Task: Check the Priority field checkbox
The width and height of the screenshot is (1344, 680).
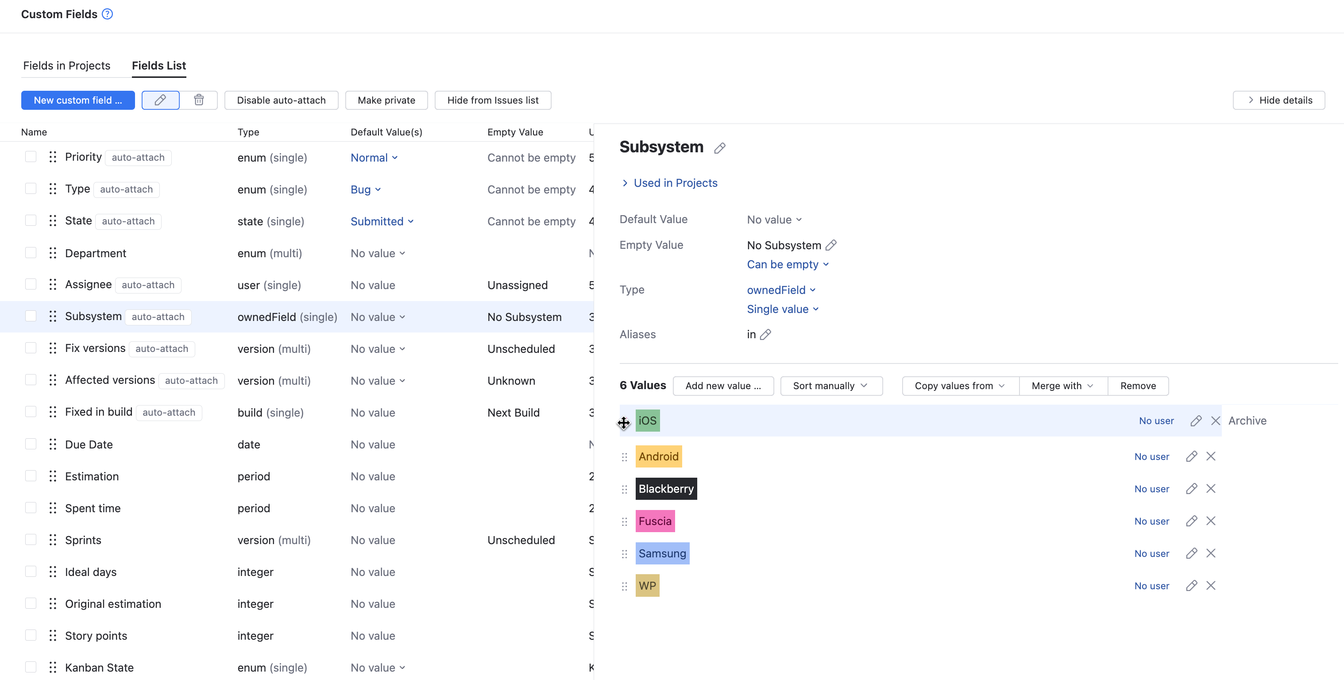Action: pyautogui.click(x=31, y=157)
